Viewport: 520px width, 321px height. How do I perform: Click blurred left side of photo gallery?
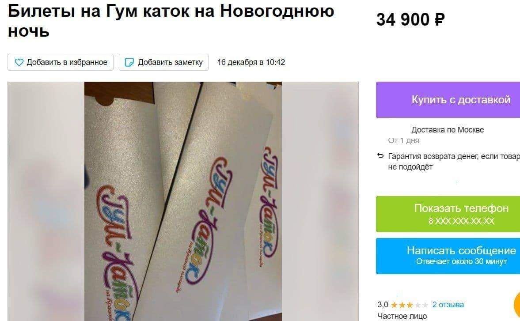(46, 201)
